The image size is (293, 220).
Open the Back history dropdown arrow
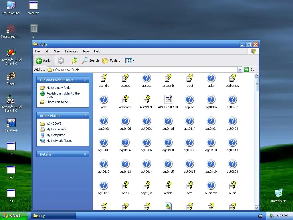click(x=53, y=61)
